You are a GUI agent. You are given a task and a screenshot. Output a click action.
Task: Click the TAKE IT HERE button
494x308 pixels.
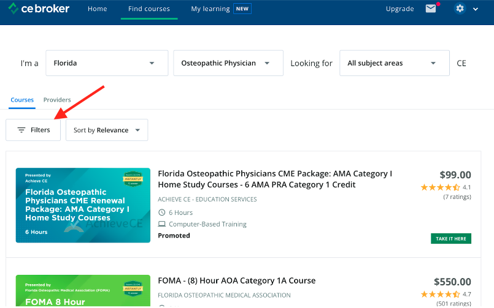point(451,239)
